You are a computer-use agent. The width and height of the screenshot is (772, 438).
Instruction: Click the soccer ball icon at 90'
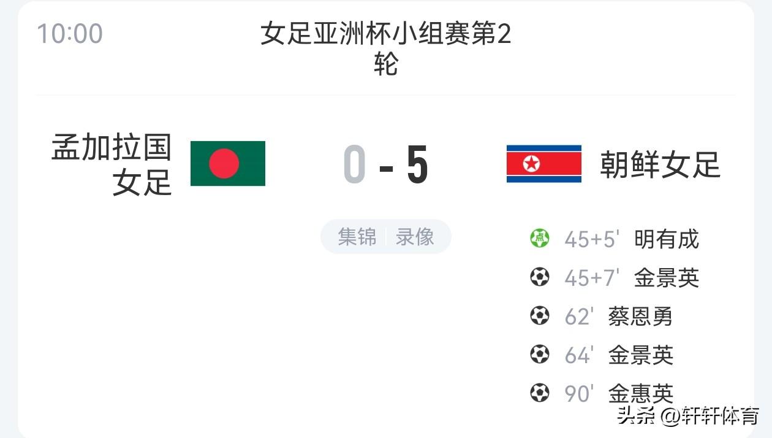(x=540, y=393)
